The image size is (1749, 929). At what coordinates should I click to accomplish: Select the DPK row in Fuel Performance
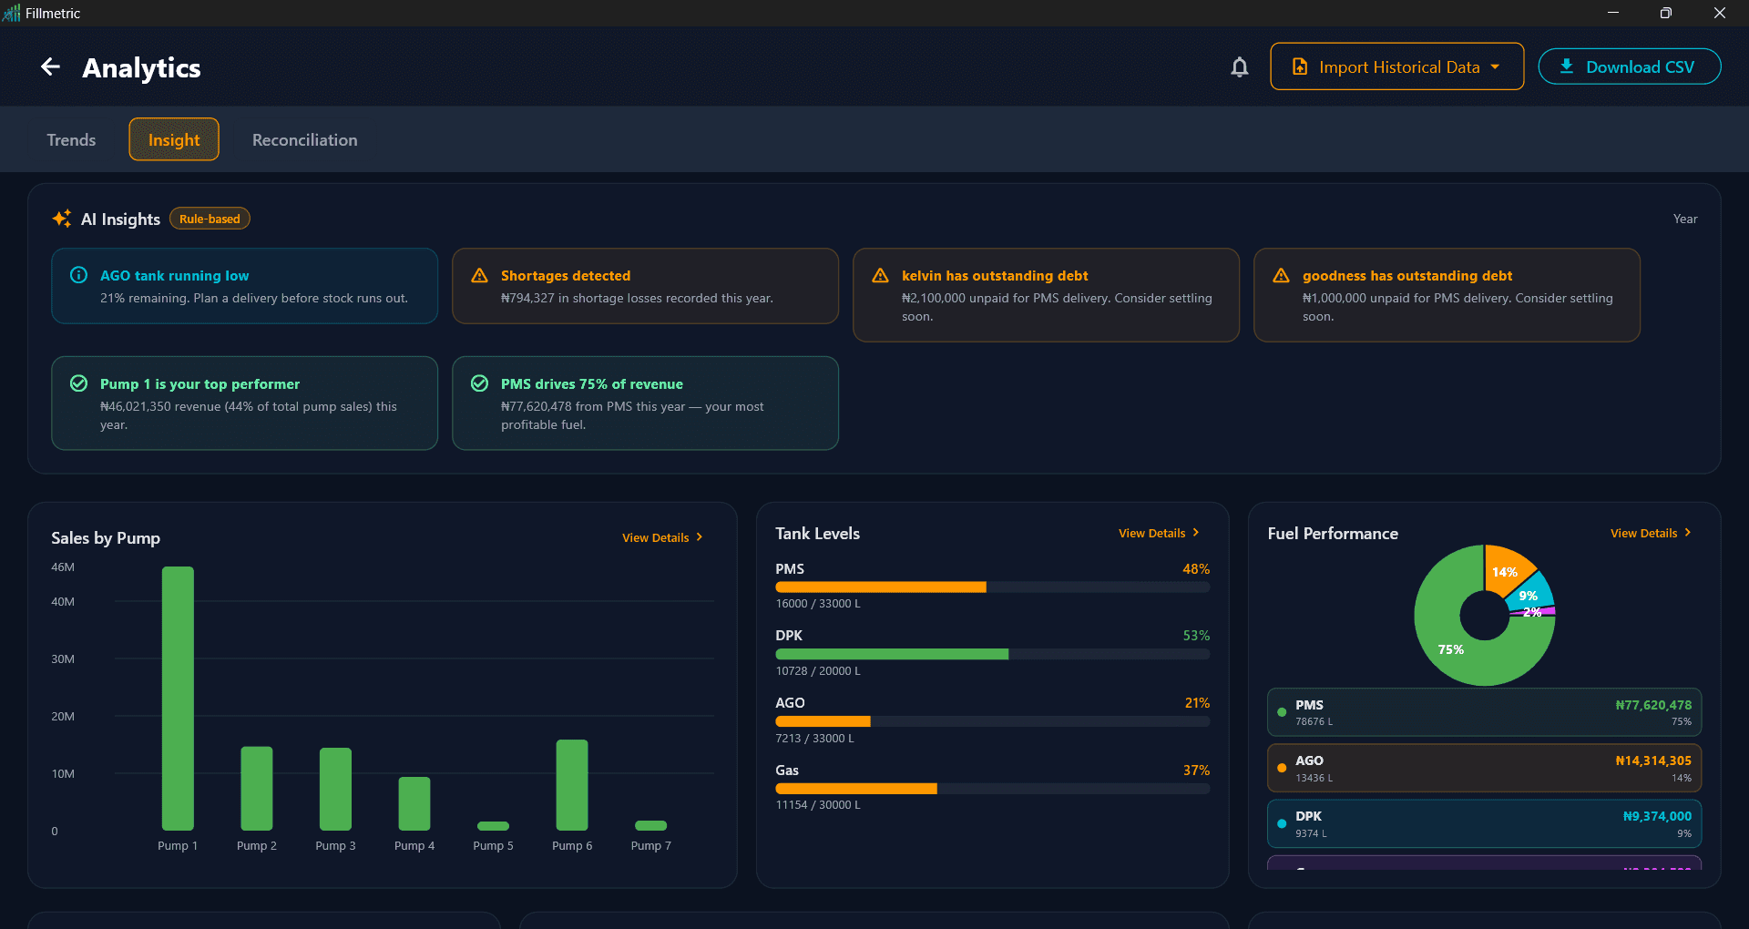[1484, 823]
